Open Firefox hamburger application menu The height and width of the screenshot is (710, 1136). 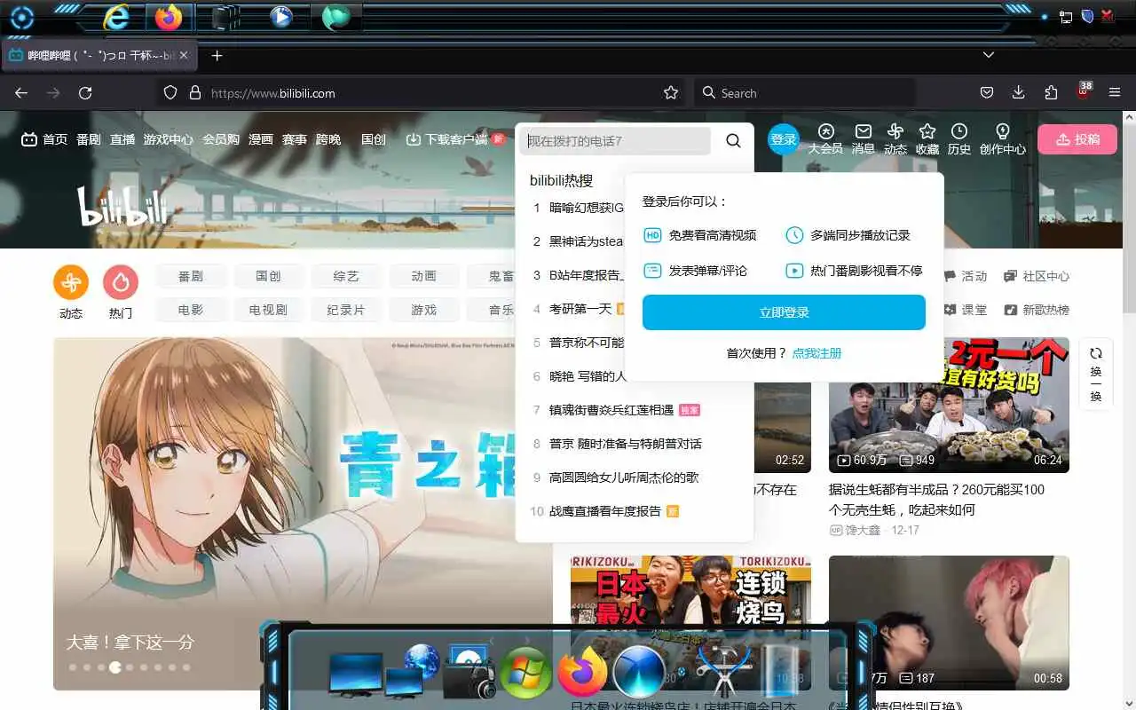coord(1116,93)
